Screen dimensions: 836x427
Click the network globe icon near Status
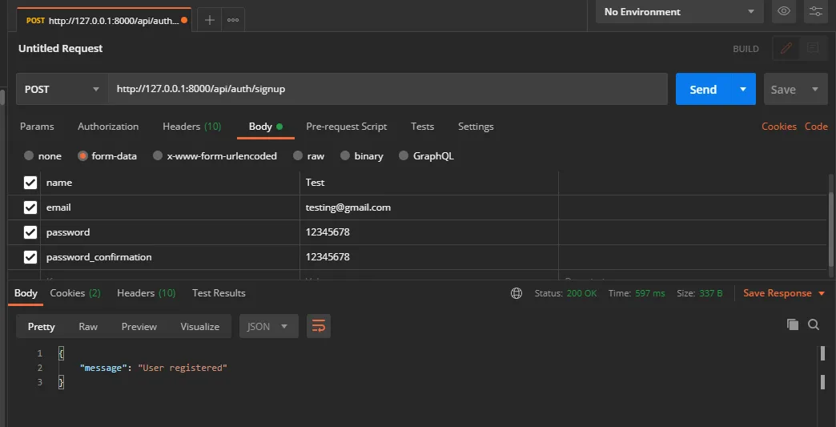coord(516,293)
